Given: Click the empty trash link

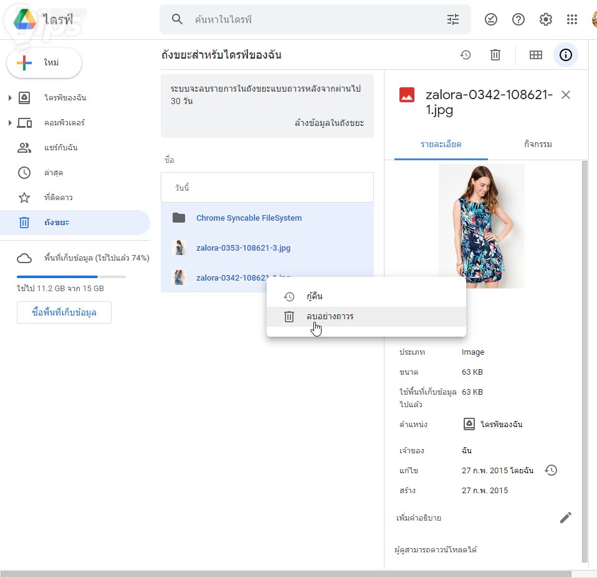Looking at the screenshot, I should [x=329, y=123].
